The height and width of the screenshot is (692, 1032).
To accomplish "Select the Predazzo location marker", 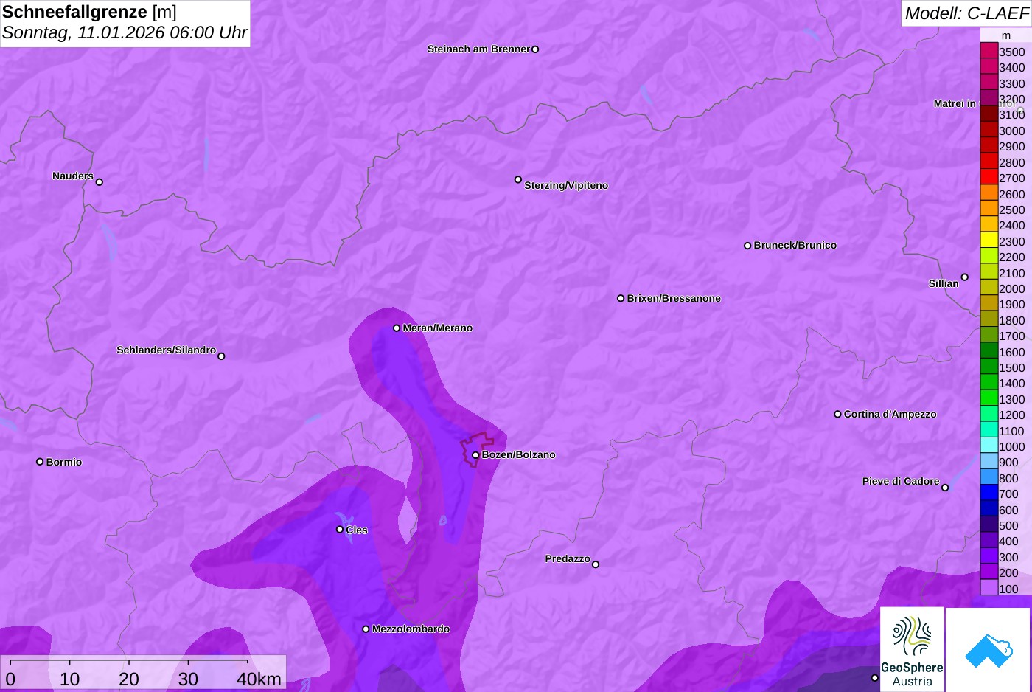I will pyautogui.click(x=596, y=564).
